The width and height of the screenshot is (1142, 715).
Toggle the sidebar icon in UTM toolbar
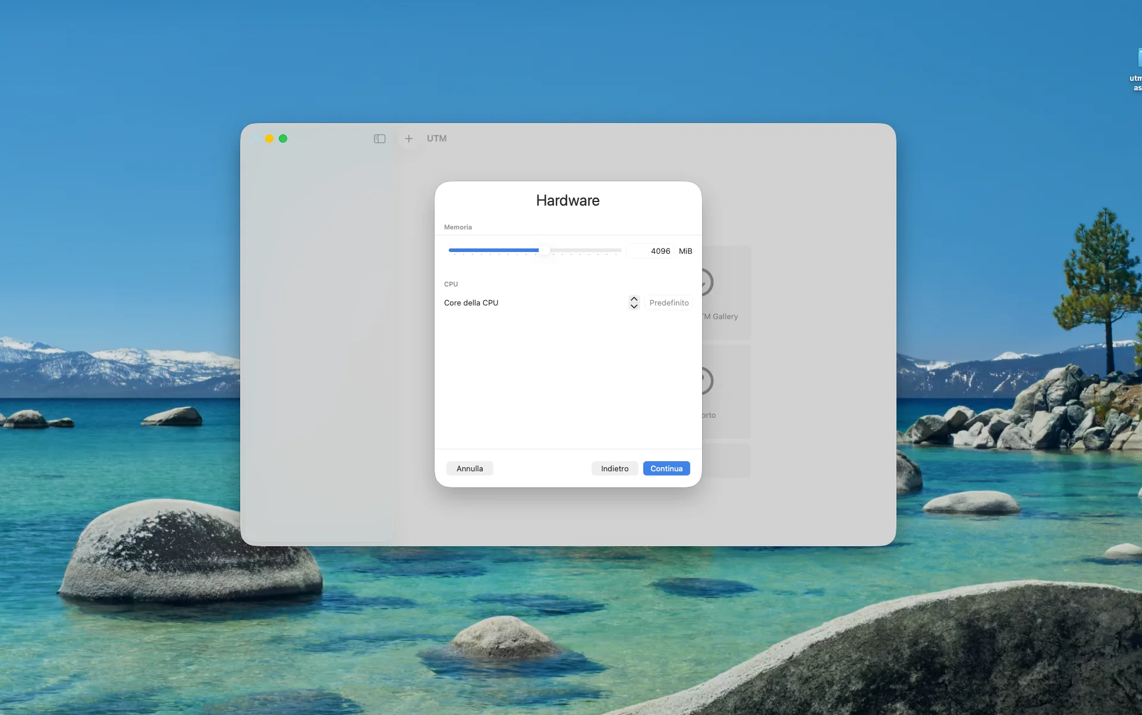click(x=379, y=138)
